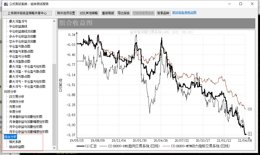Click the tree scrollbar up arrow
The image size is (260, 155).
54,21
